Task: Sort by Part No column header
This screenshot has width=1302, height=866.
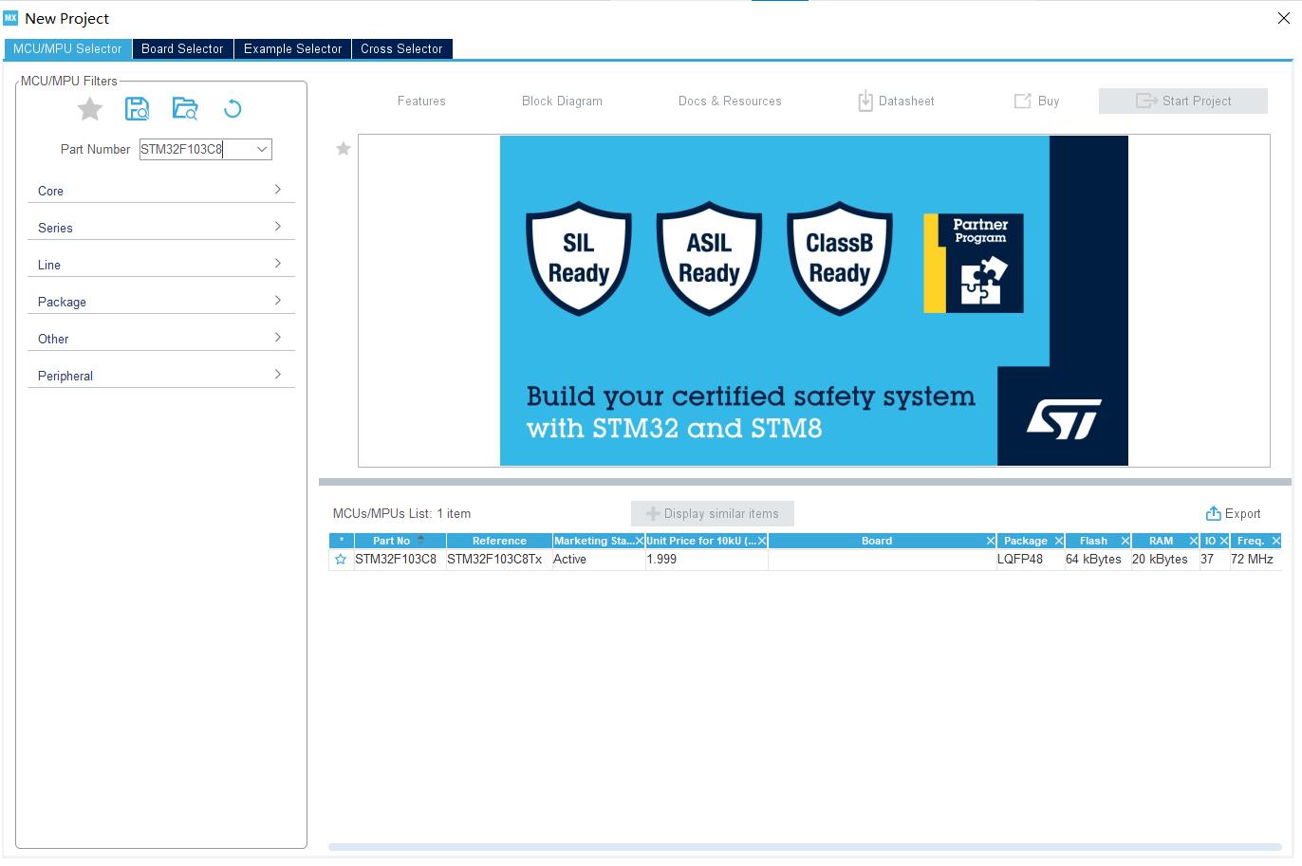Action: pos(400,541)
